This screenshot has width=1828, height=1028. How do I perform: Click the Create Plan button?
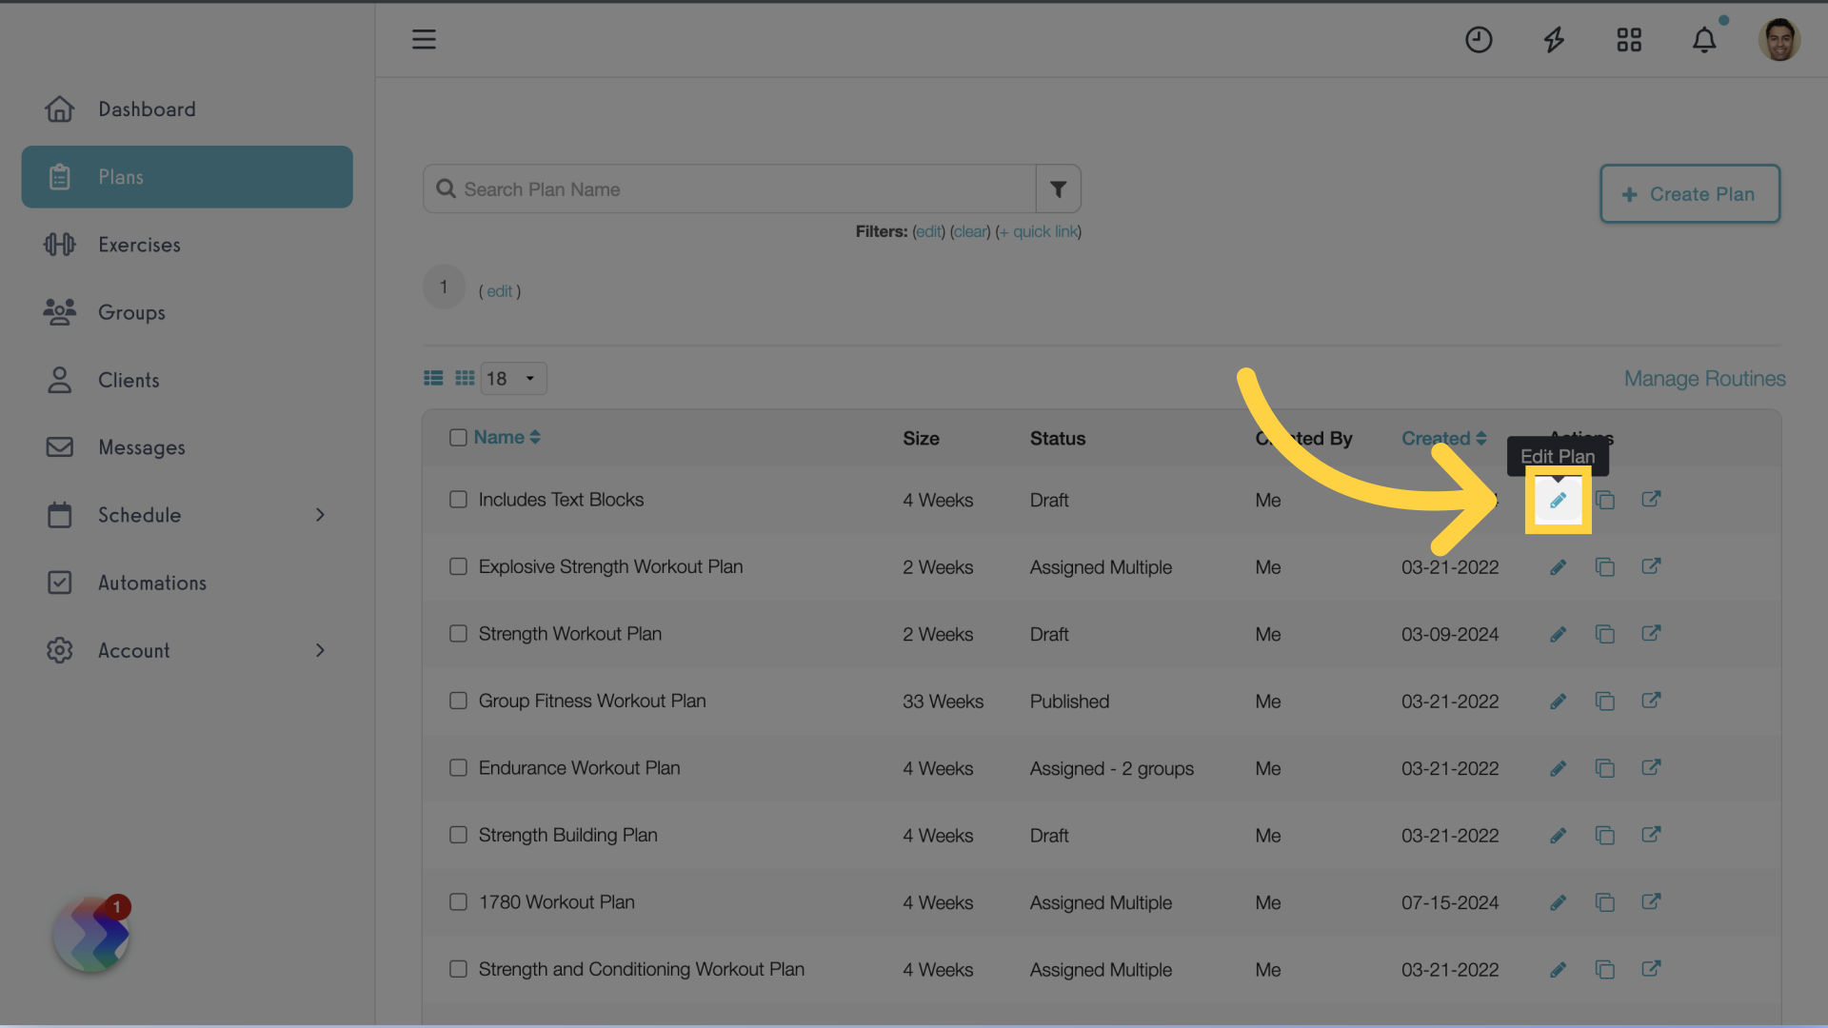(1689, 192)
